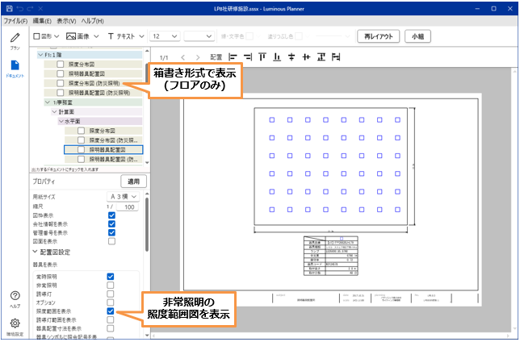Open the プラン (Plan) sidebar view
The image size is (520, 342).
pos(15,40)
